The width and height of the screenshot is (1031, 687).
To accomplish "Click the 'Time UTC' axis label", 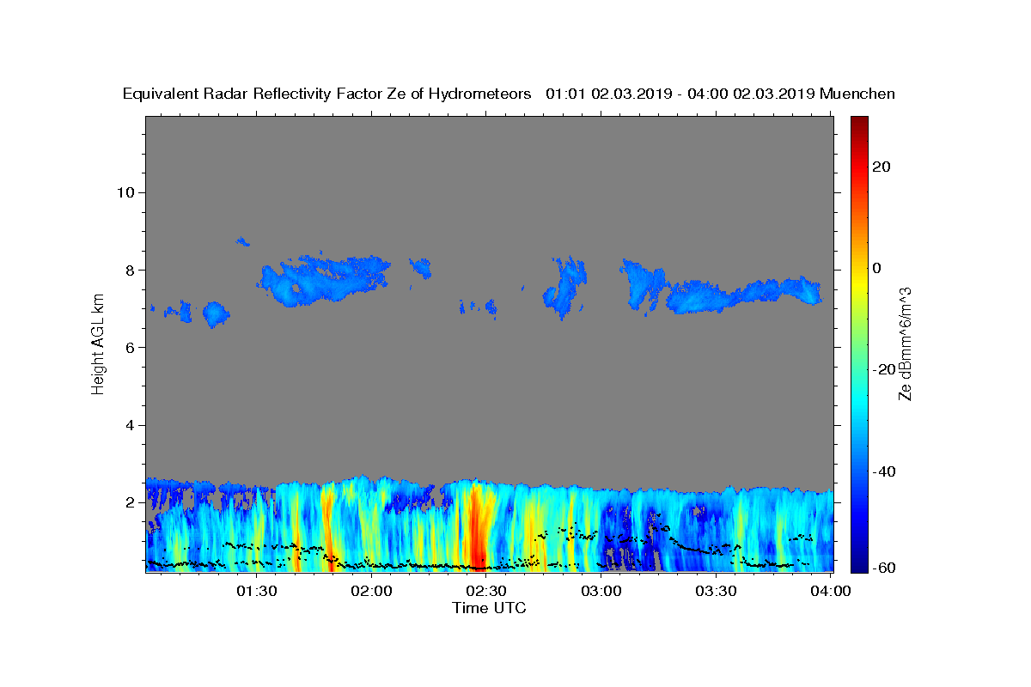I will pos(489,608).
